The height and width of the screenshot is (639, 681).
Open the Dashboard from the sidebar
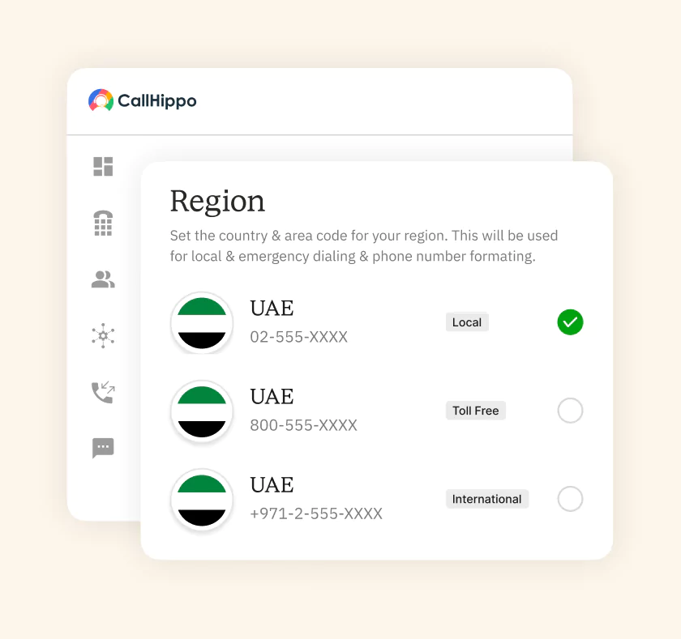pyautogui.click(x=103, y=167)
